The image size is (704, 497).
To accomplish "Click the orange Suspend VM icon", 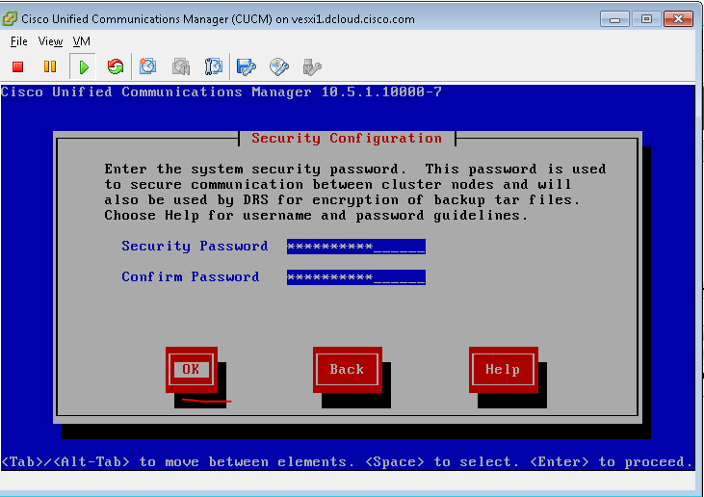I will [x=50, y=66].
